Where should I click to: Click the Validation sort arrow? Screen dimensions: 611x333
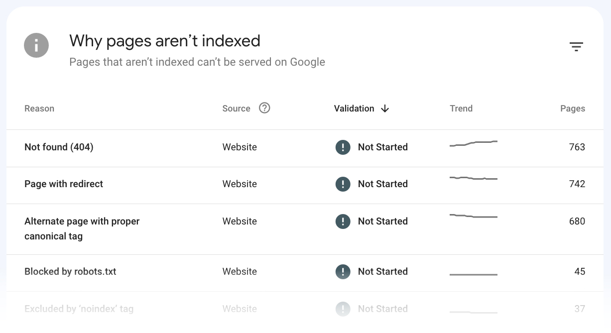385,109
